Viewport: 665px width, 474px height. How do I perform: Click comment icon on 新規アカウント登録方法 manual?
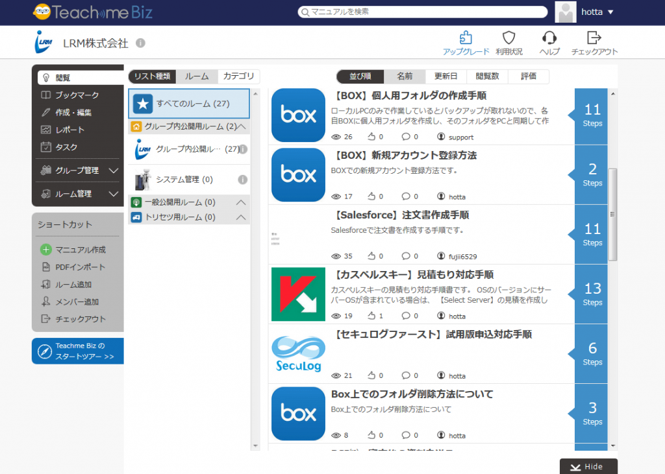point(406,196)
